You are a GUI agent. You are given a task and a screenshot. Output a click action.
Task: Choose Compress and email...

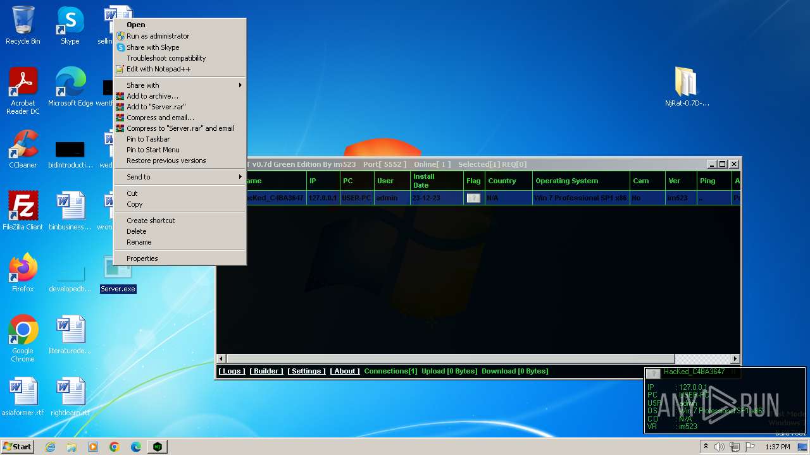tap(180, 118)
